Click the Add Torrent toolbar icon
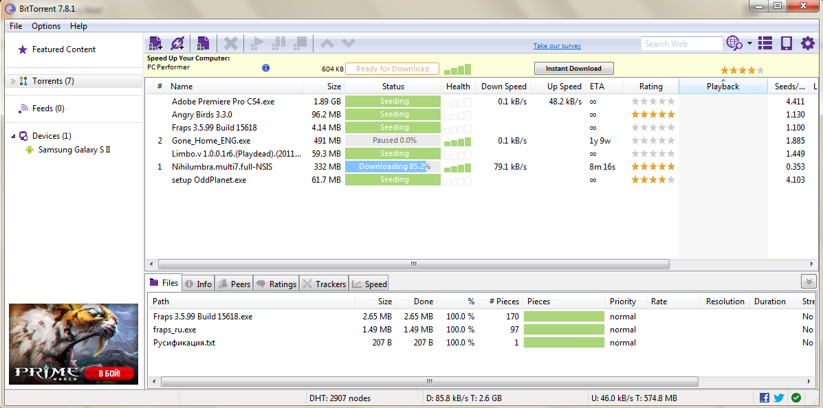The height and width of the screenshot is (408, 823). coord(156,43)
